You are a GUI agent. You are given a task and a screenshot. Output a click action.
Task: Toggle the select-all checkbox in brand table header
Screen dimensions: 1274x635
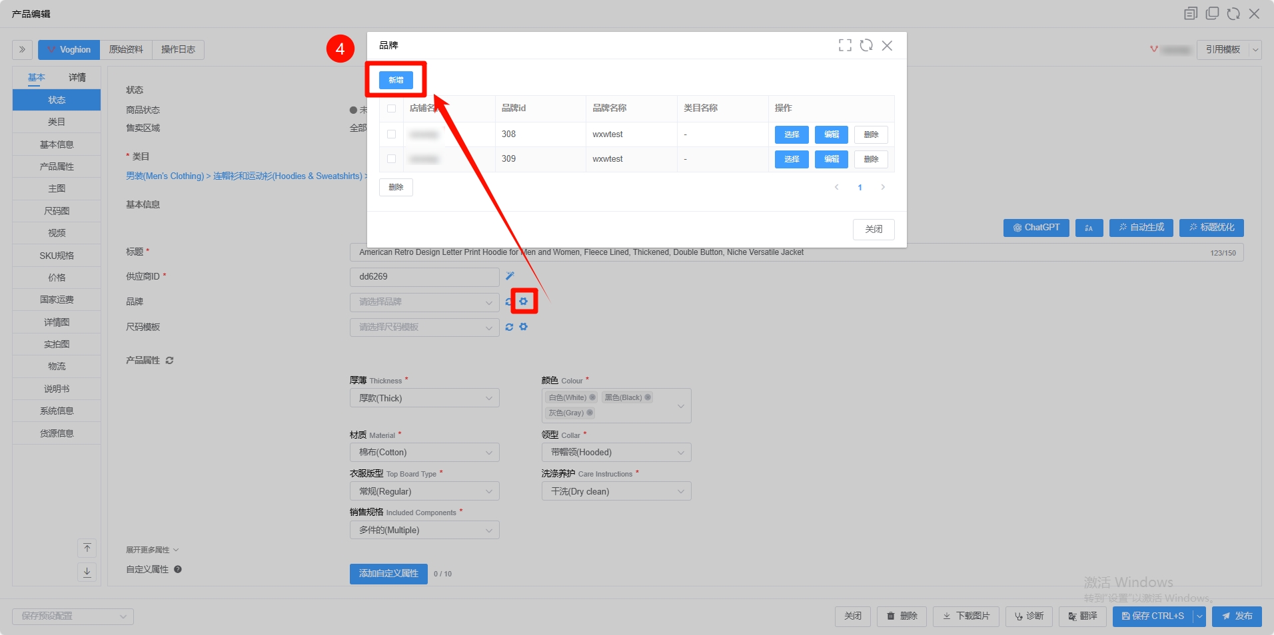tap(391, 108)
